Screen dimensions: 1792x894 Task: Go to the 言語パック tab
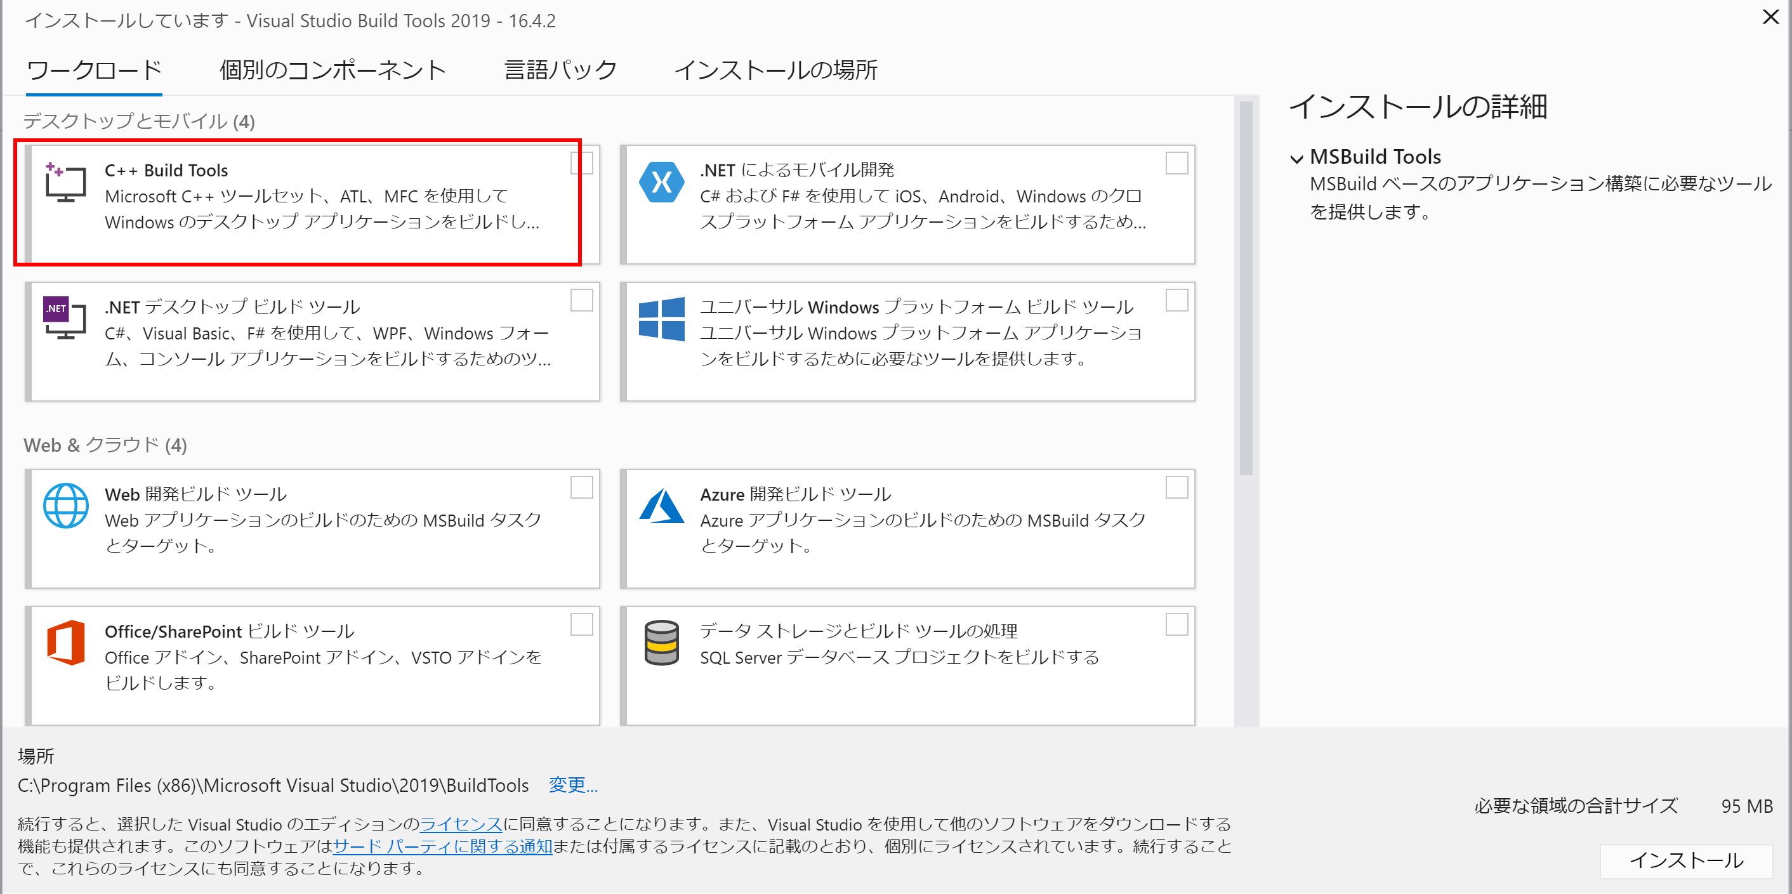click(x=561, y=70)
